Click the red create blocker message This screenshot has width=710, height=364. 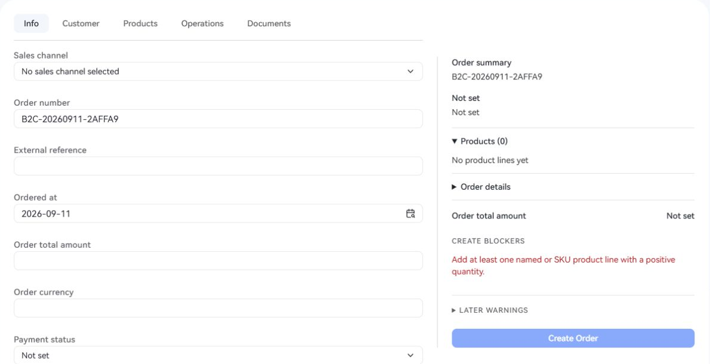click(x=563, y=266)
